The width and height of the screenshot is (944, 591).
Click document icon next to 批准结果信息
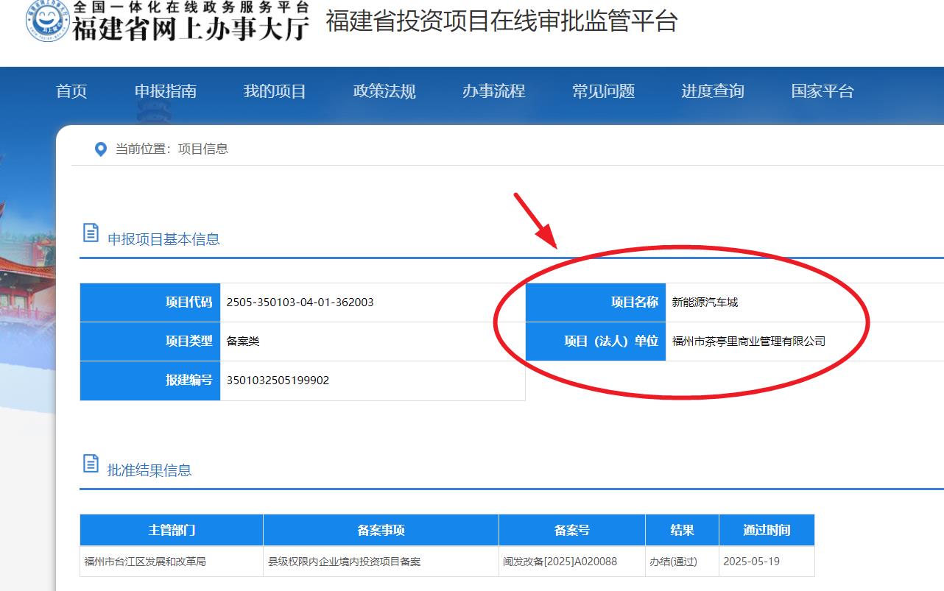[91, 464]
